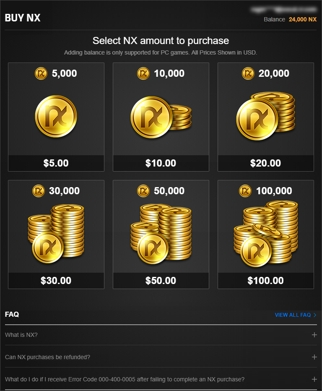Image resolution: width=322 pixels, height=391 pixels.
Task: Expand the 'Can NX purchases be refunded?' FAQ entry
Action: [x=161, y=357]
